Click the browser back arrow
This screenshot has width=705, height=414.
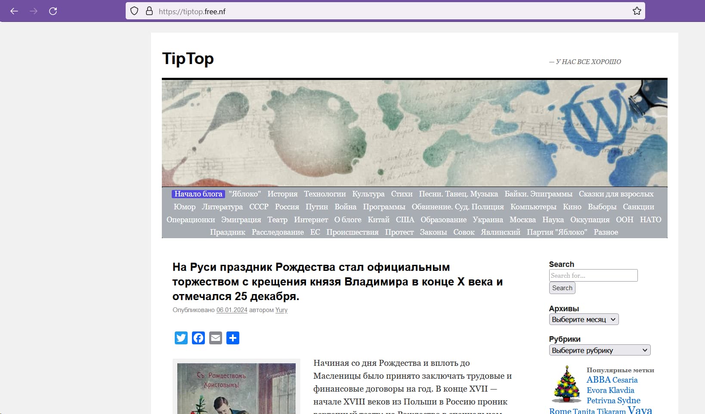tap(14, 11)
